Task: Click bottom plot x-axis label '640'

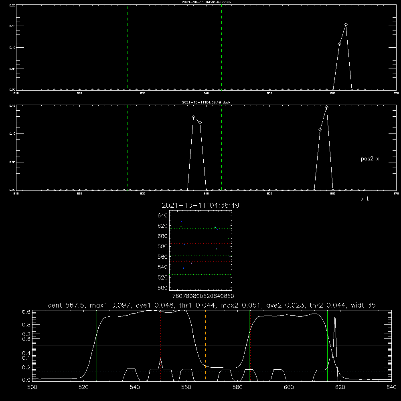Action: tap(391, 387)
